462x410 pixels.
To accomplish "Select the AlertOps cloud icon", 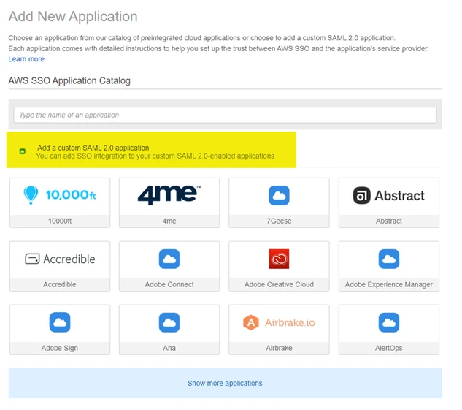I will (x=388, y=322).
